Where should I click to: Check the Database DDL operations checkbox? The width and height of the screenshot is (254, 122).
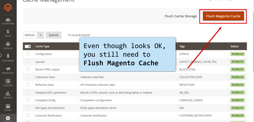(28, 92)
